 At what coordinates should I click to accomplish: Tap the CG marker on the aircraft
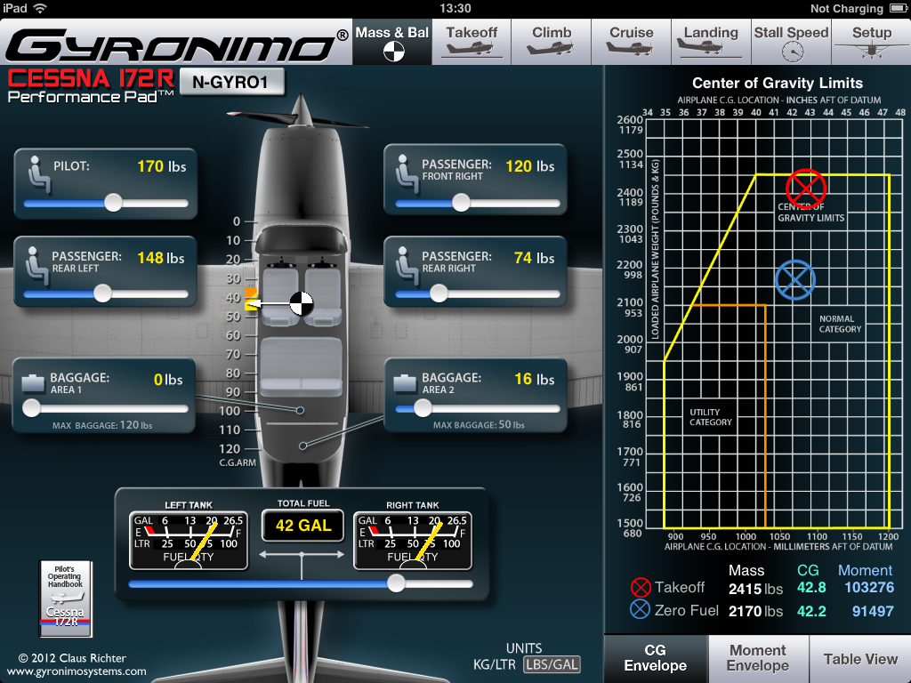(301, 303)
